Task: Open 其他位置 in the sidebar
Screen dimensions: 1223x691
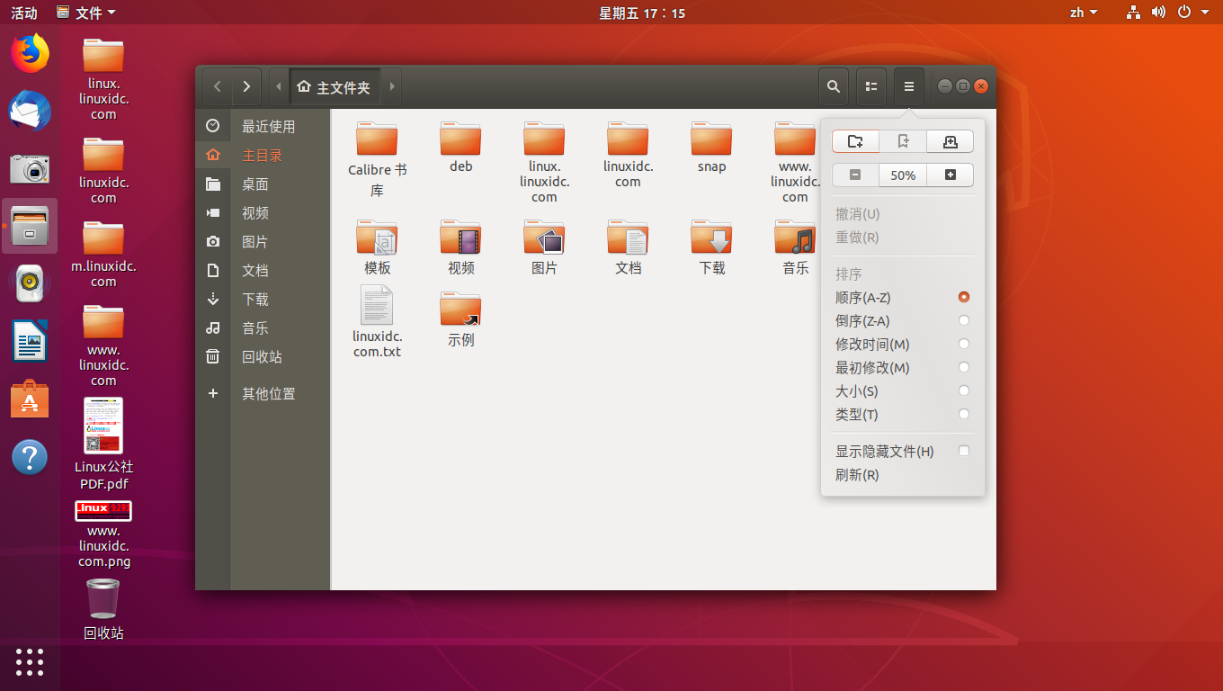Action: 263,393
